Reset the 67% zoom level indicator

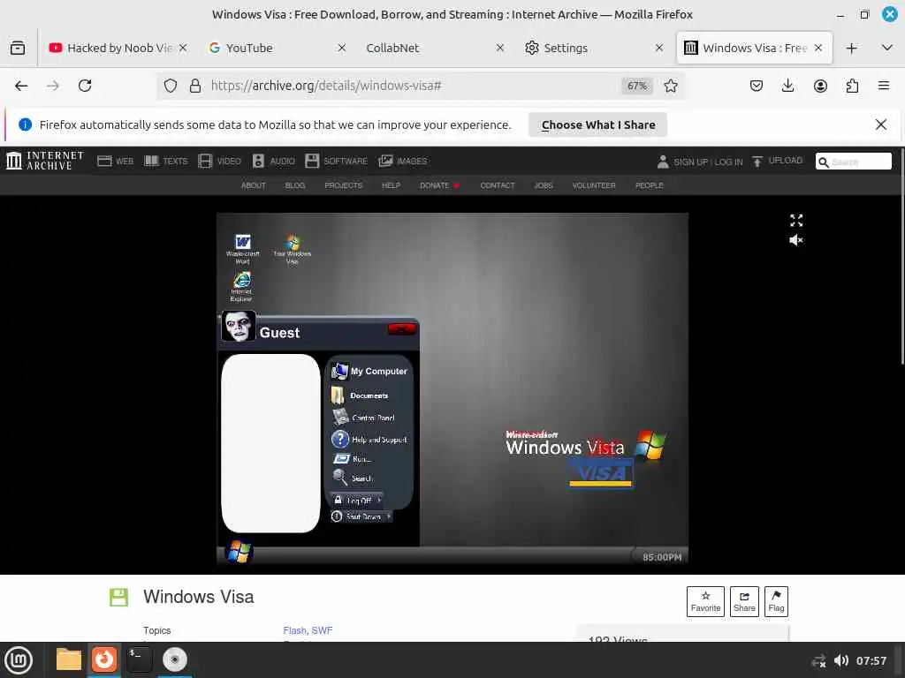[637, 86]
